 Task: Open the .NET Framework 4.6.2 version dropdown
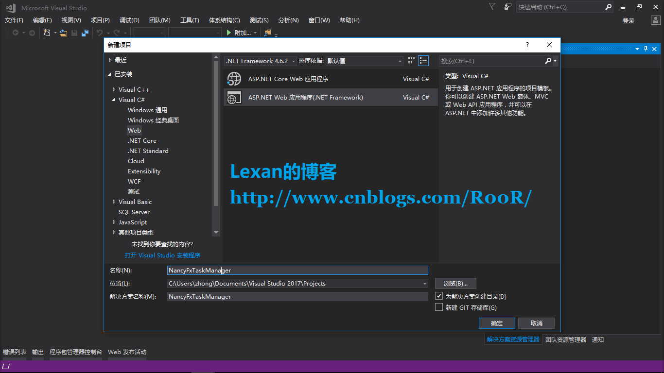click(294, 61)
